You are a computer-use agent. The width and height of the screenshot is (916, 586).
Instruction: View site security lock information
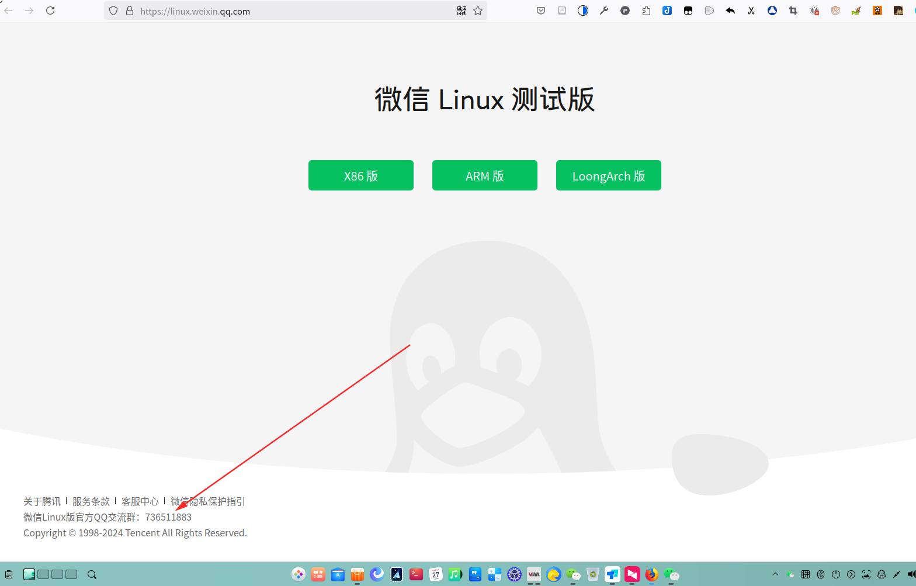[x=130, y=11]
